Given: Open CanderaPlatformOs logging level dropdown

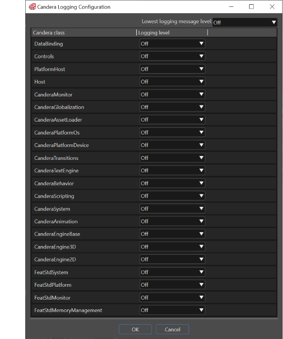Looking at the screenshot, I should point(172,132).
